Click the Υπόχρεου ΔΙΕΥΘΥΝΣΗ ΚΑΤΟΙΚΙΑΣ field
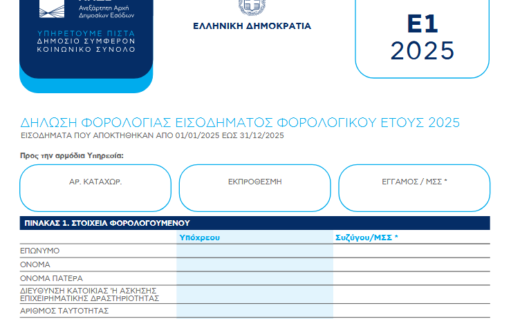The height and width of the screenshot is (319, 511). pos(255,295)
